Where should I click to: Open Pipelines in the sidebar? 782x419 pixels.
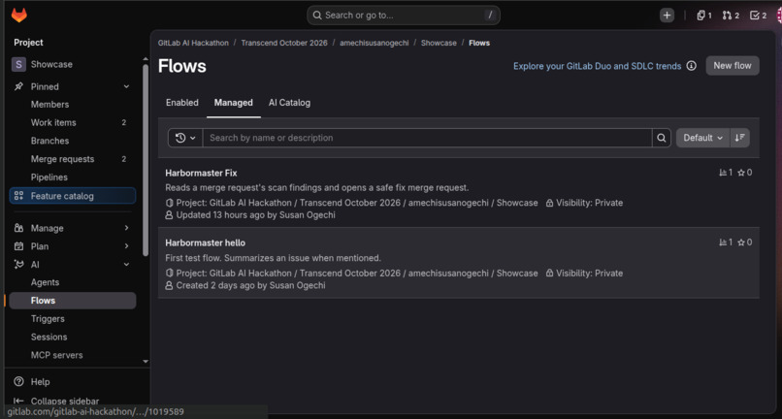73,177
